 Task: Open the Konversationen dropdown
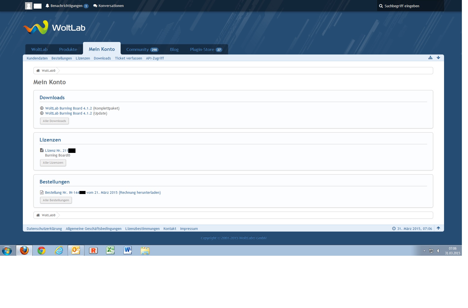(108, 6)
